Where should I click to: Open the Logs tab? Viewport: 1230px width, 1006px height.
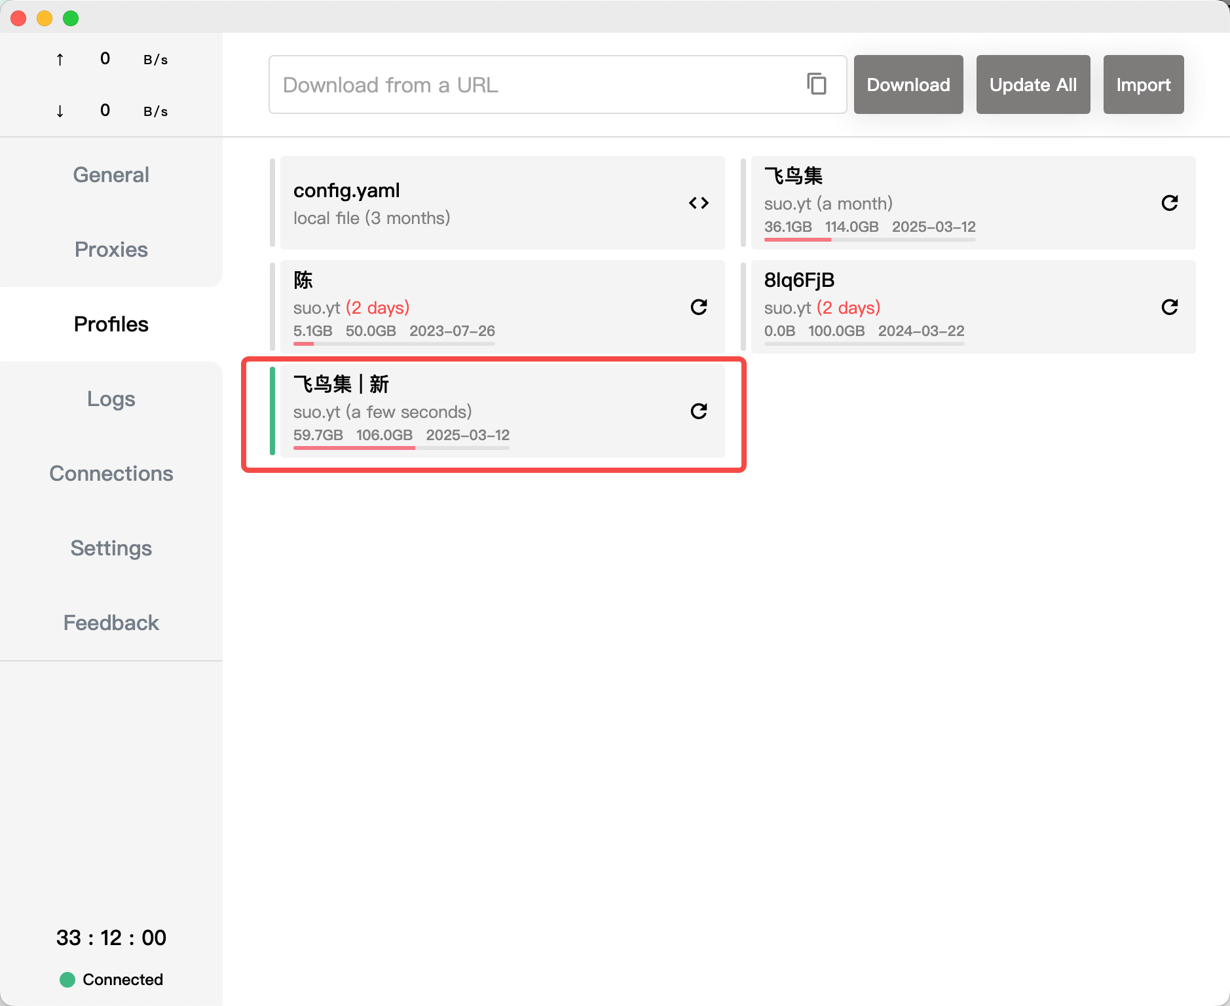[111, 399]
